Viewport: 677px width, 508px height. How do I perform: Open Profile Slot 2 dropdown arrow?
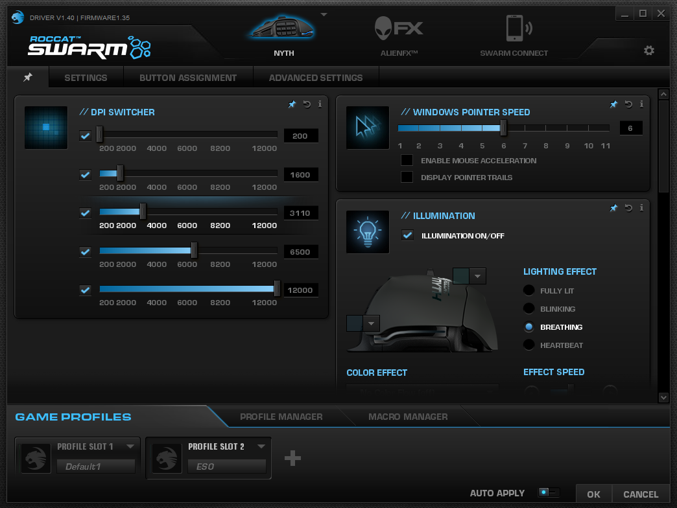point(261,446)
